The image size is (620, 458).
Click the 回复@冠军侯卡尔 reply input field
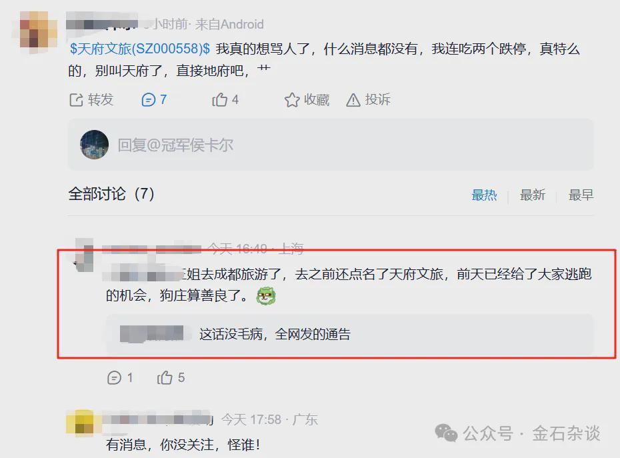tap(331, 145)
